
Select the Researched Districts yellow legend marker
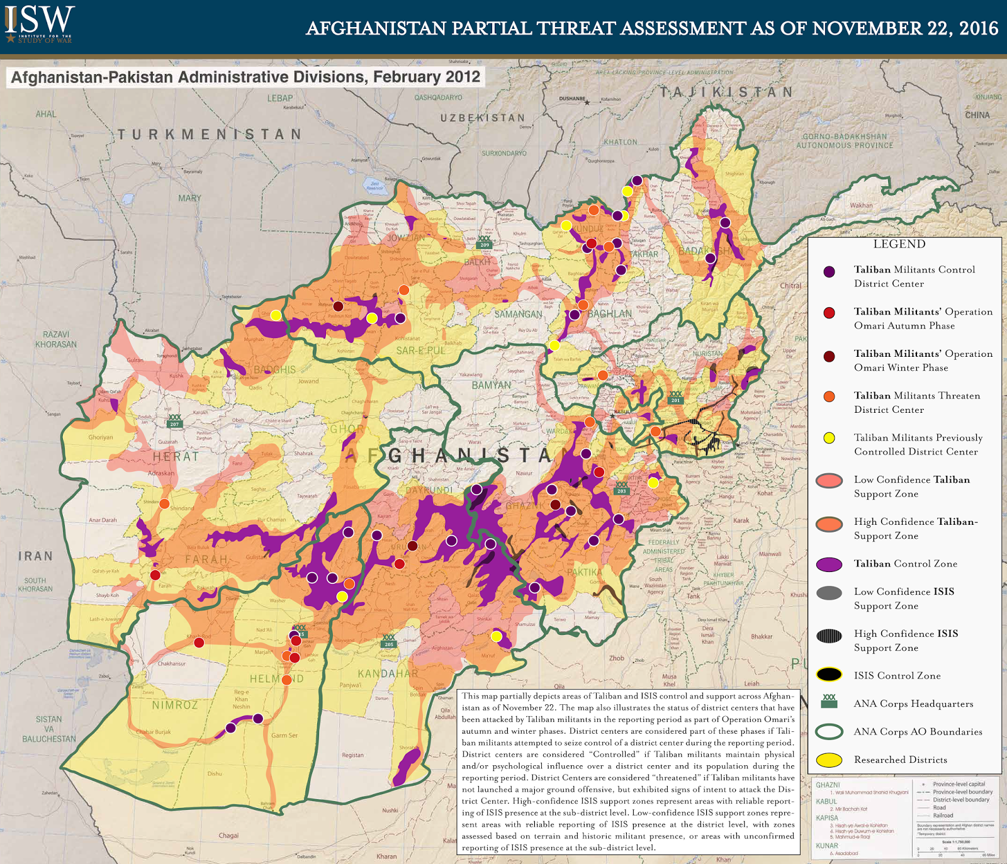tap(828, 760)
